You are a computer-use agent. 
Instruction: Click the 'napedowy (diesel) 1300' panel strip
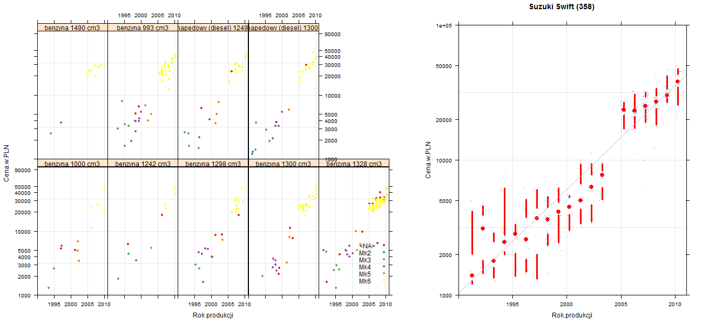point(283,28)
